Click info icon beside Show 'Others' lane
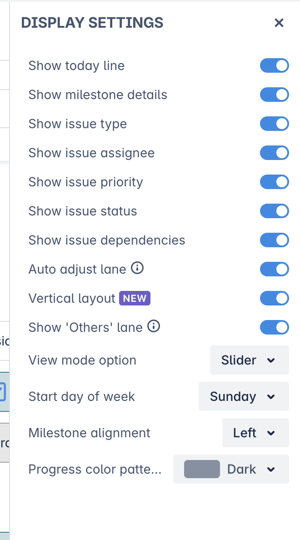Screen dimensions: 300x540 pos(154,326)
